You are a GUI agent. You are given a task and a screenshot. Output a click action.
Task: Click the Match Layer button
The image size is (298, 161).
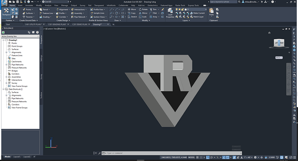(x=197, y=17)
